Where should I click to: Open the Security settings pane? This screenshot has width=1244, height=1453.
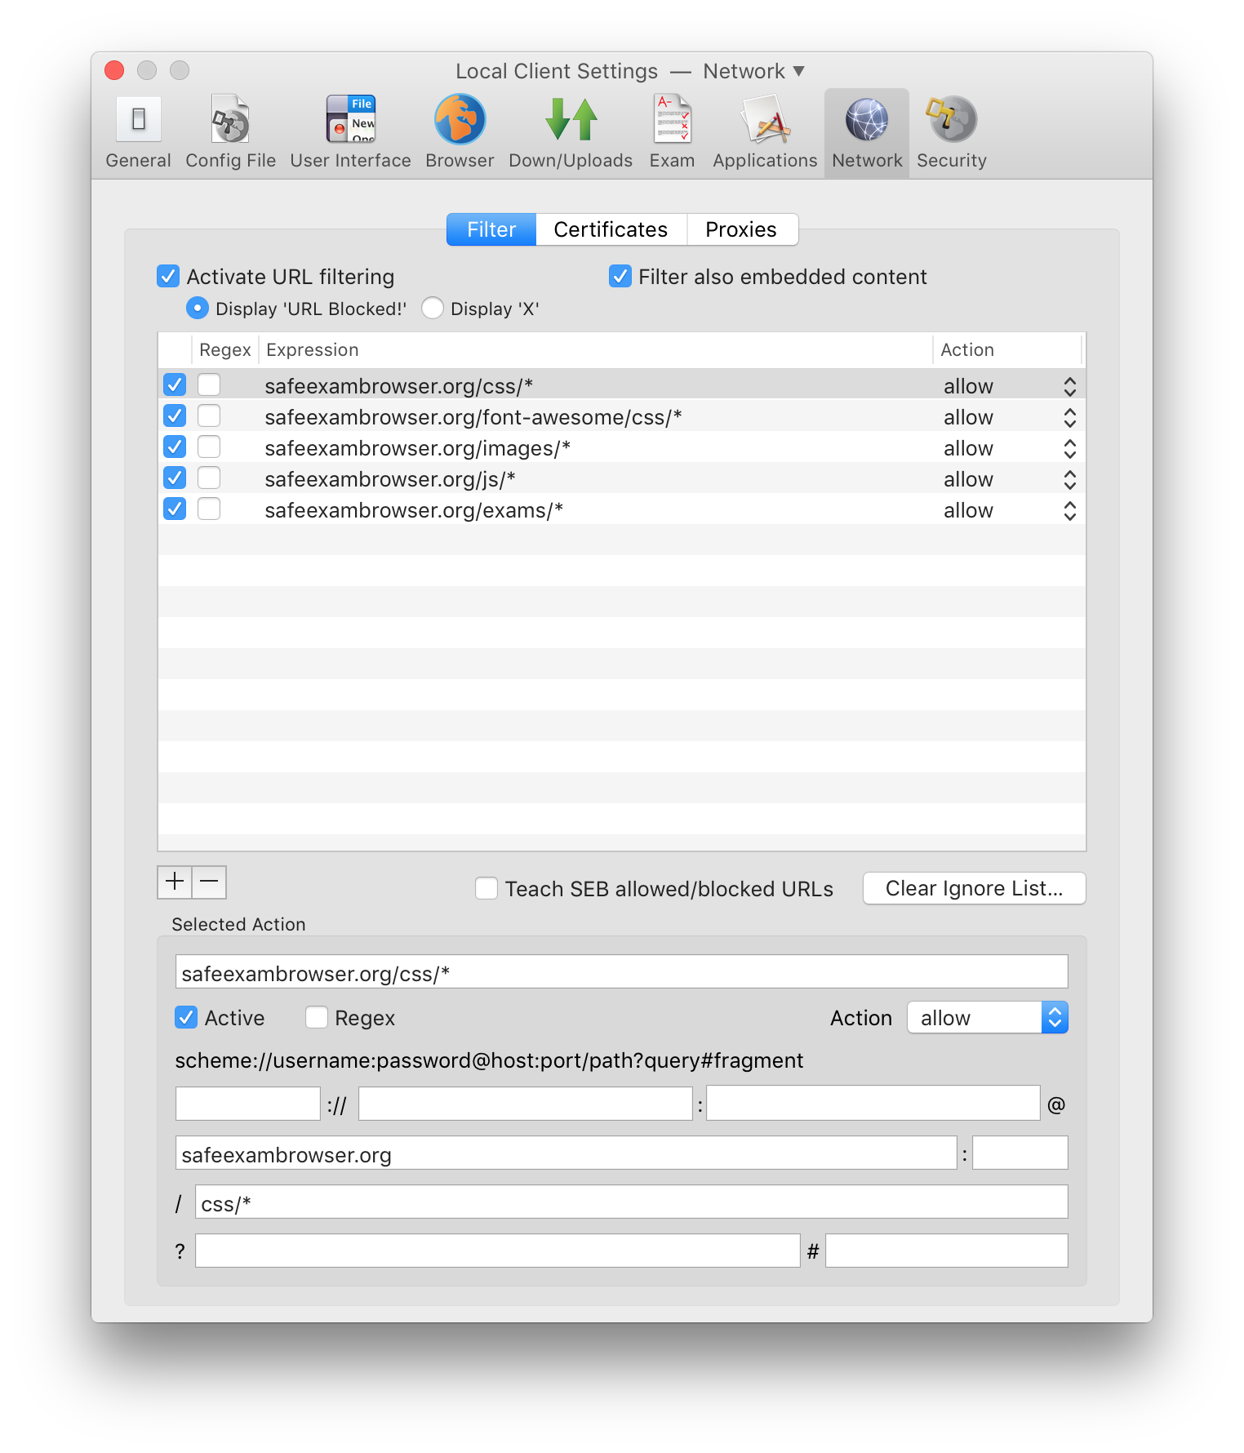pos(952,133)
